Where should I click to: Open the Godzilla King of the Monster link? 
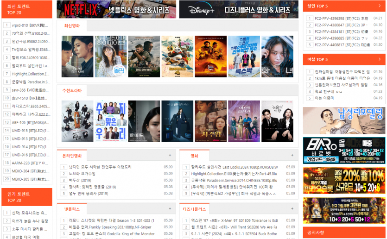point(111,234)
